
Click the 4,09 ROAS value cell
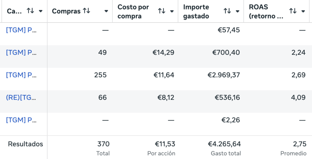pos(298,97)
